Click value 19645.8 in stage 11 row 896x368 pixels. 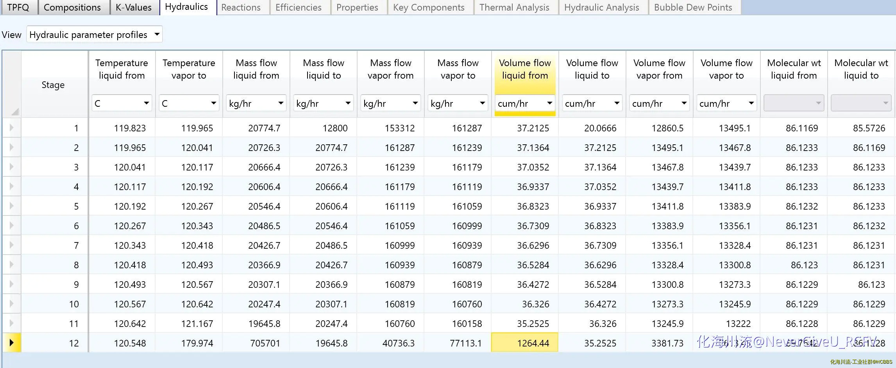(256, 323)
